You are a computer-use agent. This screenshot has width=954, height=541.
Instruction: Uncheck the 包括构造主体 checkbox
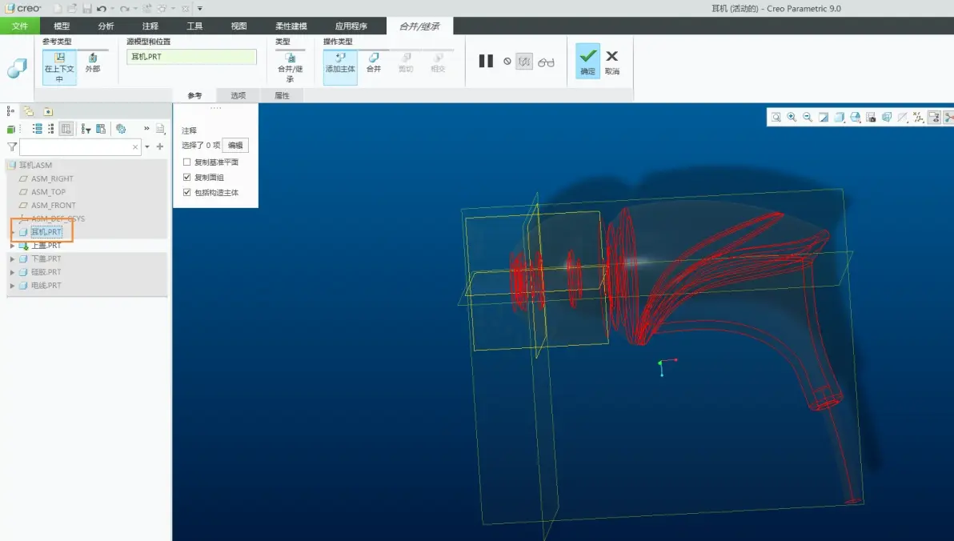(x=186, y=192)
